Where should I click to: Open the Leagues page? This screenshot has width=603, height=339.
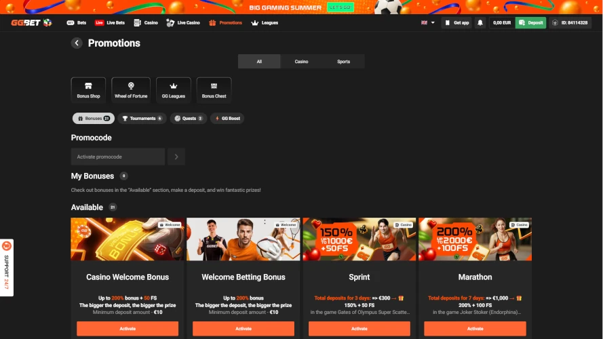(265, 22)
